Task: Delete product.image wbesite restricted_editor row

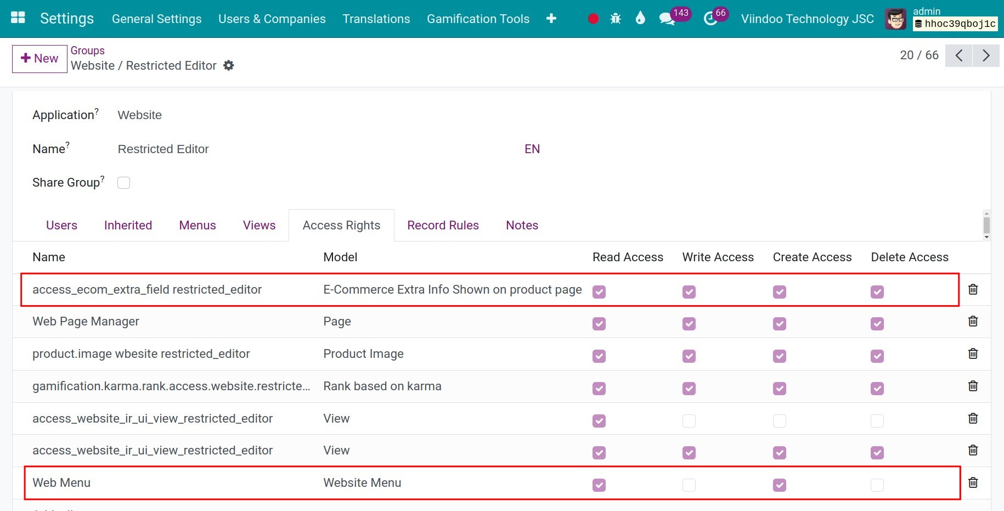Action: [973, 353]
